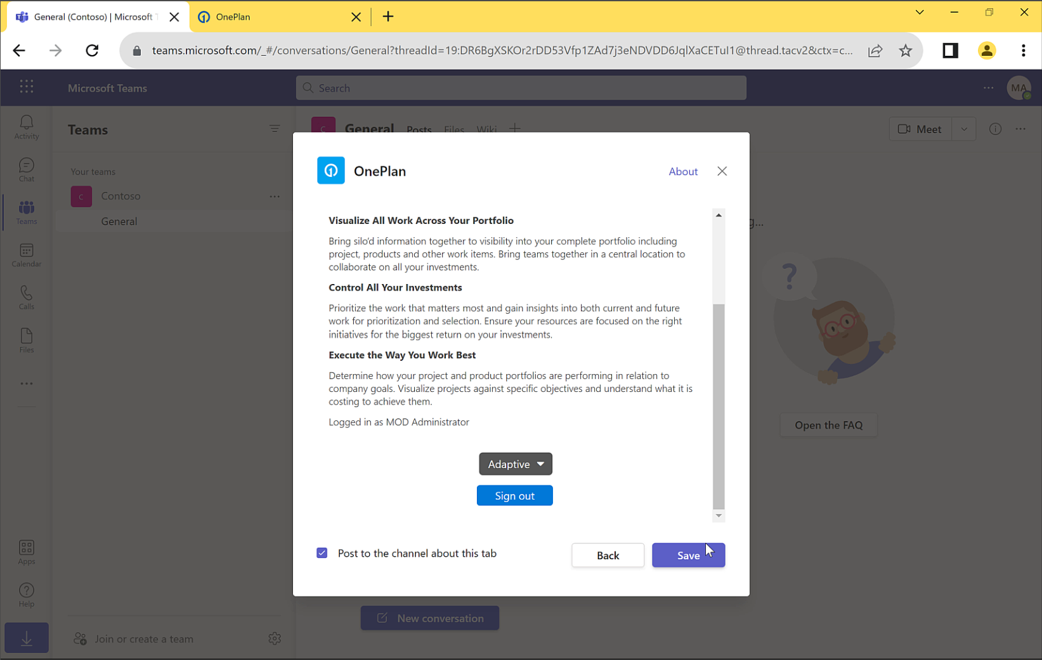The height and width of the screenshot is (660, 1042).
Task: Open the Files channel tab
Action: click(454, 129)
